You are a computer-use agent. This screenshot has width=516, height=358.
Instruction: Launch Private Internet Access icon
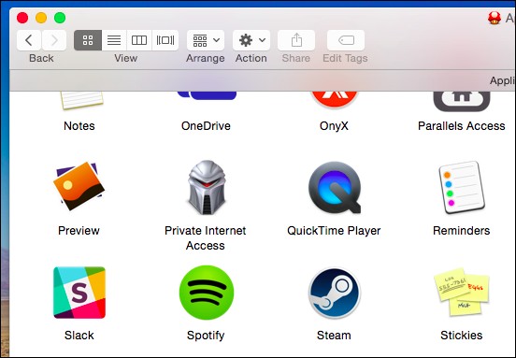pos(207,187)
